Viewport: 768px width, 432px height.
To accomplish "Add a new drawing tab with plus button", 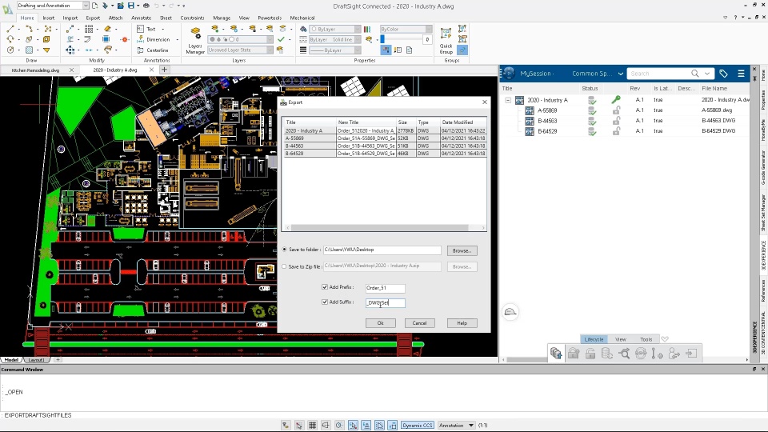I will (164, 70).
